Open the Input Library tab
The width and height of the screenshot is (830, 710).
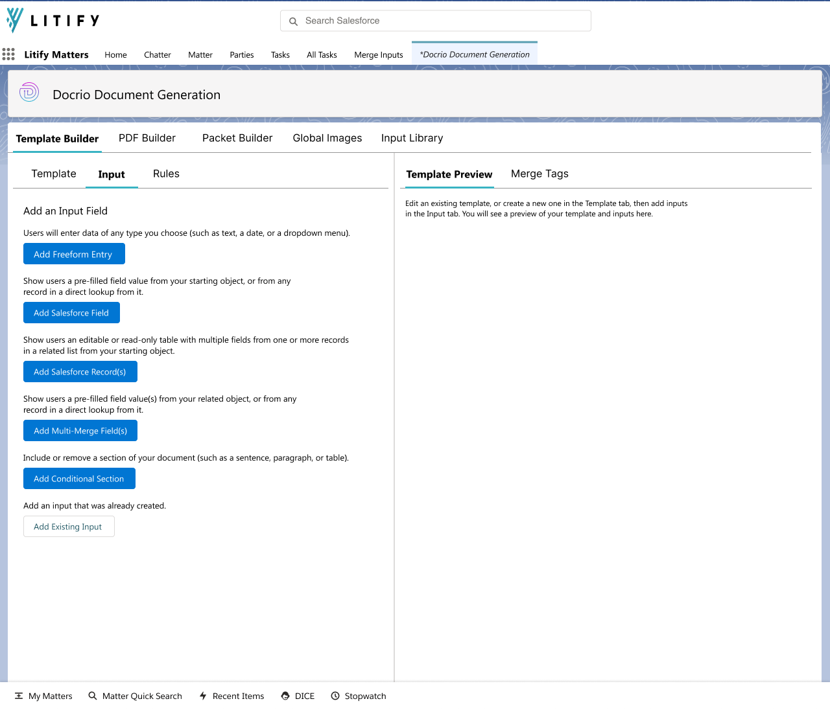[x=412, y=138]
